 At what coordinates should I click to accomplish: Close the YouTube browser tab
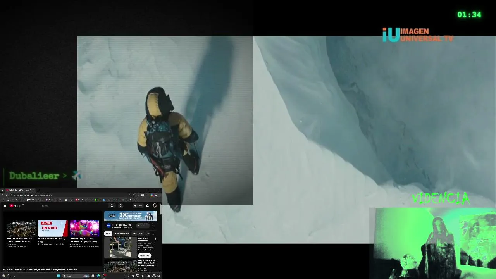pos(33,190)
